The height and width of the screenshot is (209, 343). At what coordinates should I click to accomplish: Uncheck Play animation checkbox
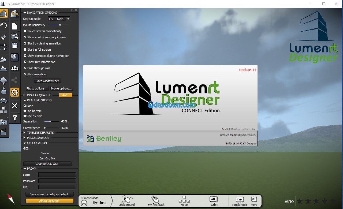25,74
